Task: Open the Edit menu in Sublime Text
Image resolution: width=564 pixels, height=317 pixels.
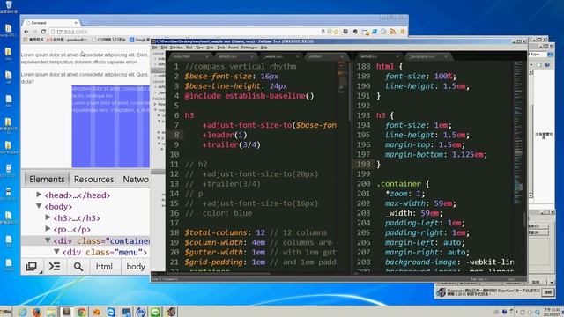Action: (164, 48)
